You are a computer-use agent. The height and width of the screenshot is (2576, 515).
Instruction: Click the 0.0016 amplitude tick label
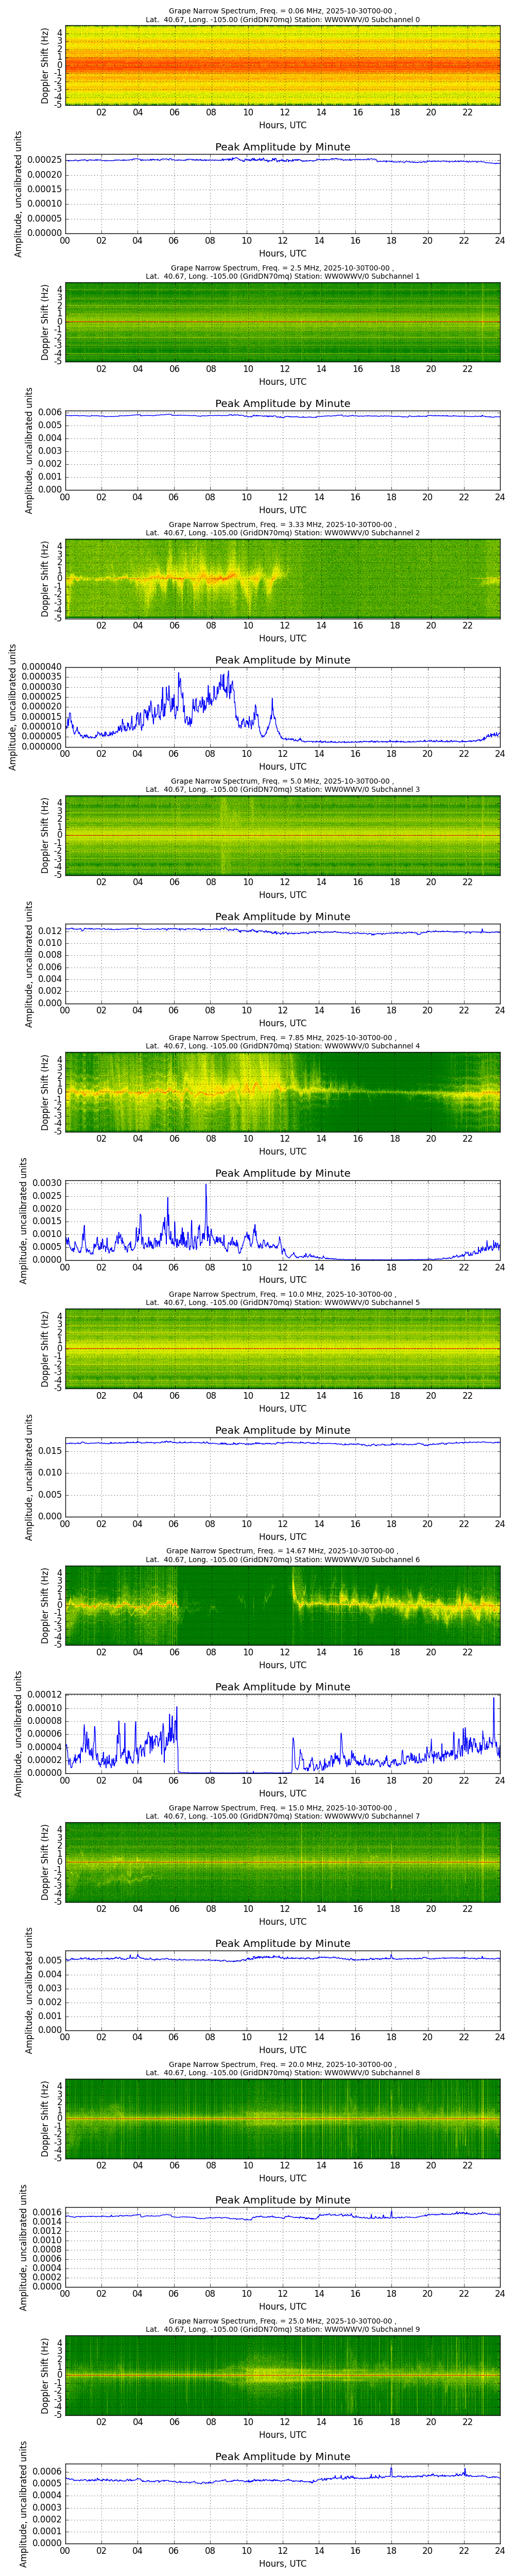point(46,2212)
